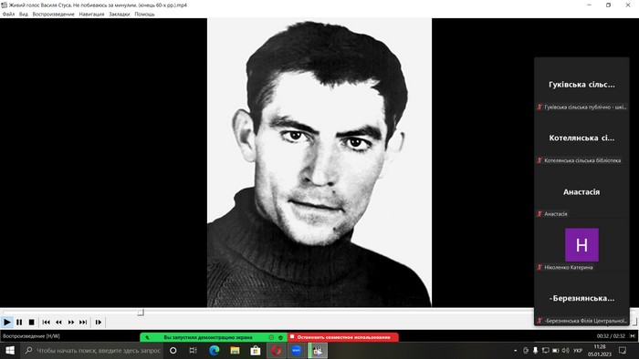This screenshot has height=359, width=639.
Task: Skip to the next track
Action: [x=83, y=322]
